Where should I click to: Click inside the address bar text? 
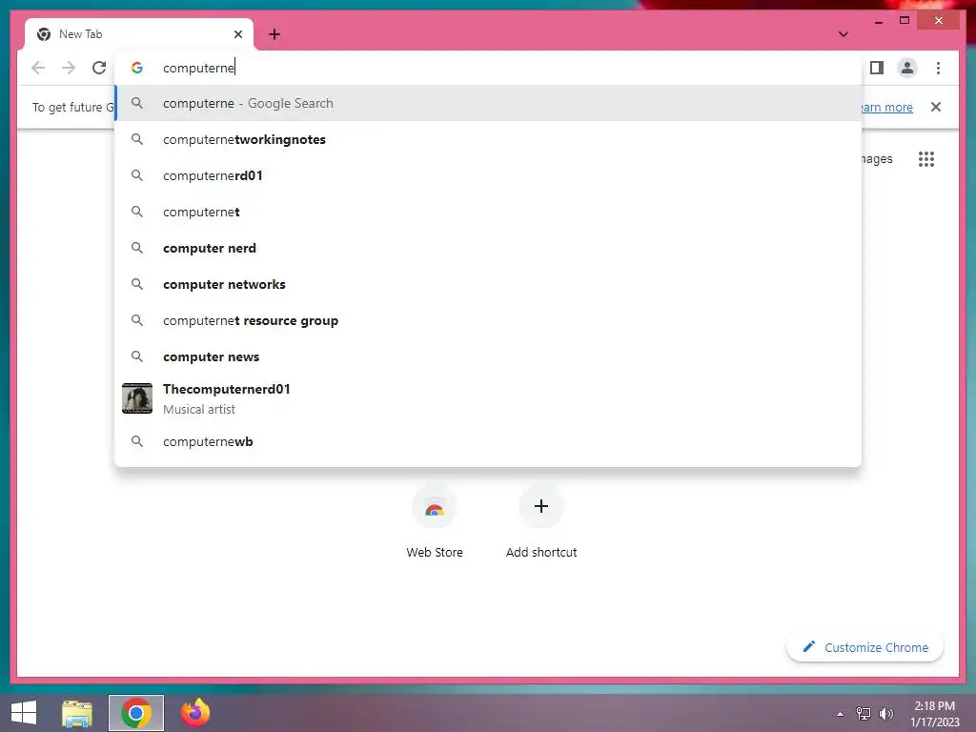pos(198,68)
